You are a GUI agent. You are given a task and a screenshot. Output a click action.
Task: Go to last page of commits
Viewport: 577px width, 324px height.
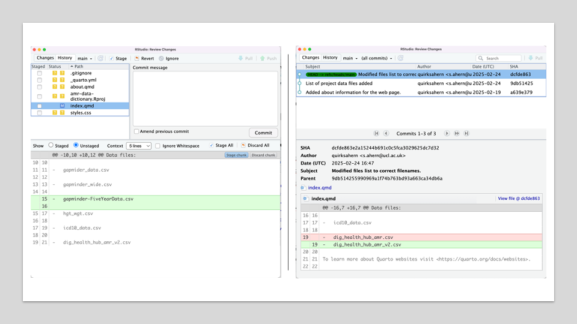pos(466,133)
